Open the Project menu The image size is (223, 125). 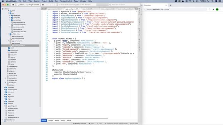[44, 1]
